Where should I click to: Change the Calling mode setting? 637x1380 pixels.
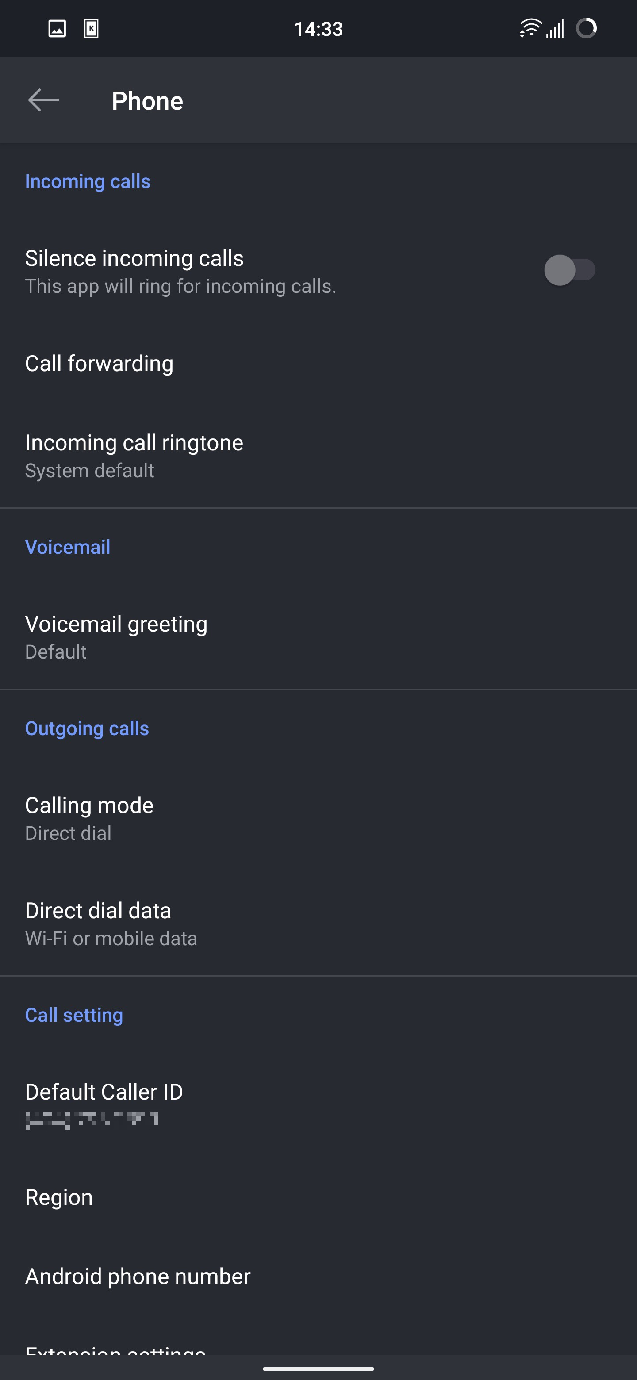point(89,818)
